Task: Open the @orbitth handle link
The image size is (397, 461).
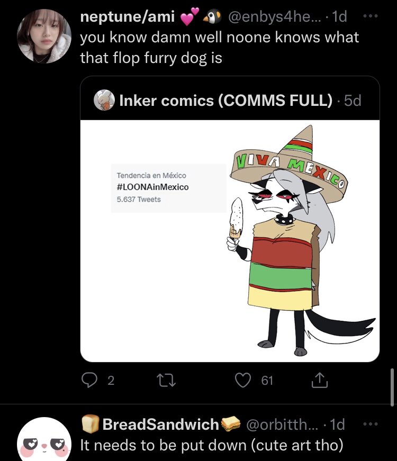Action: coord(281,424)
